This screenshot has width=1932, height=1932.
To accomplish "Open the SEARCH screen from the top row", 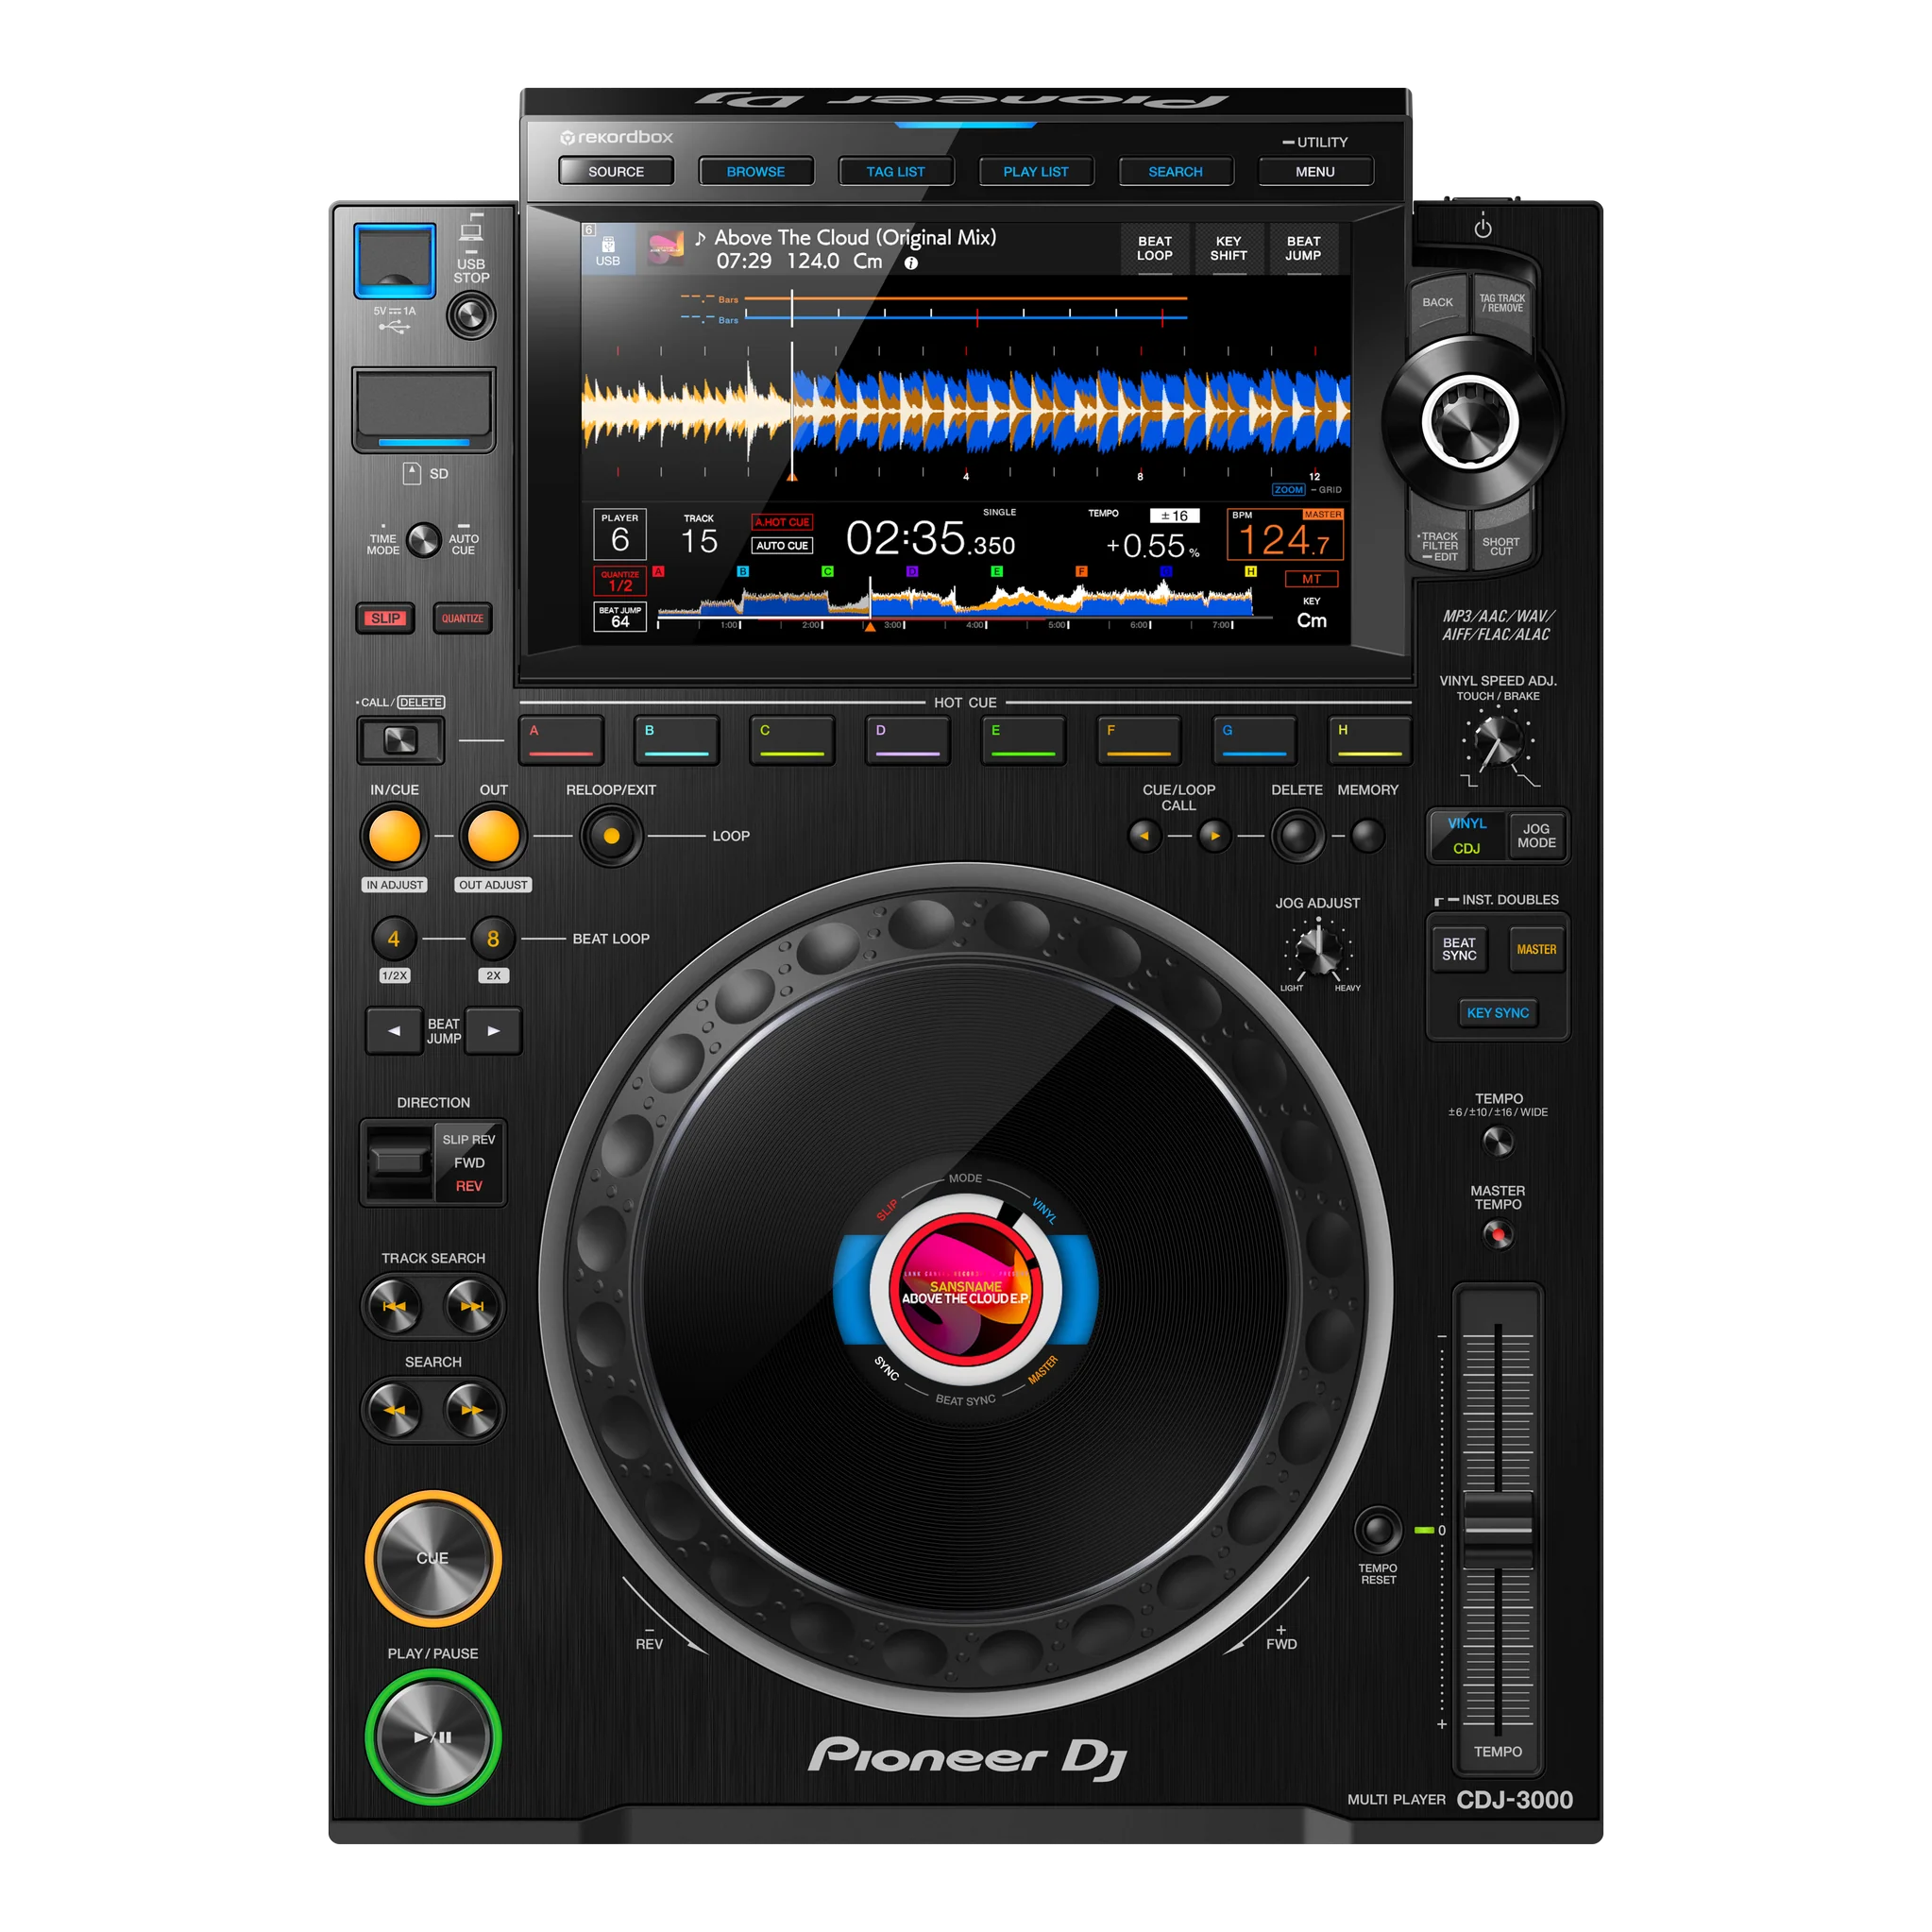I will (1176, 172).
